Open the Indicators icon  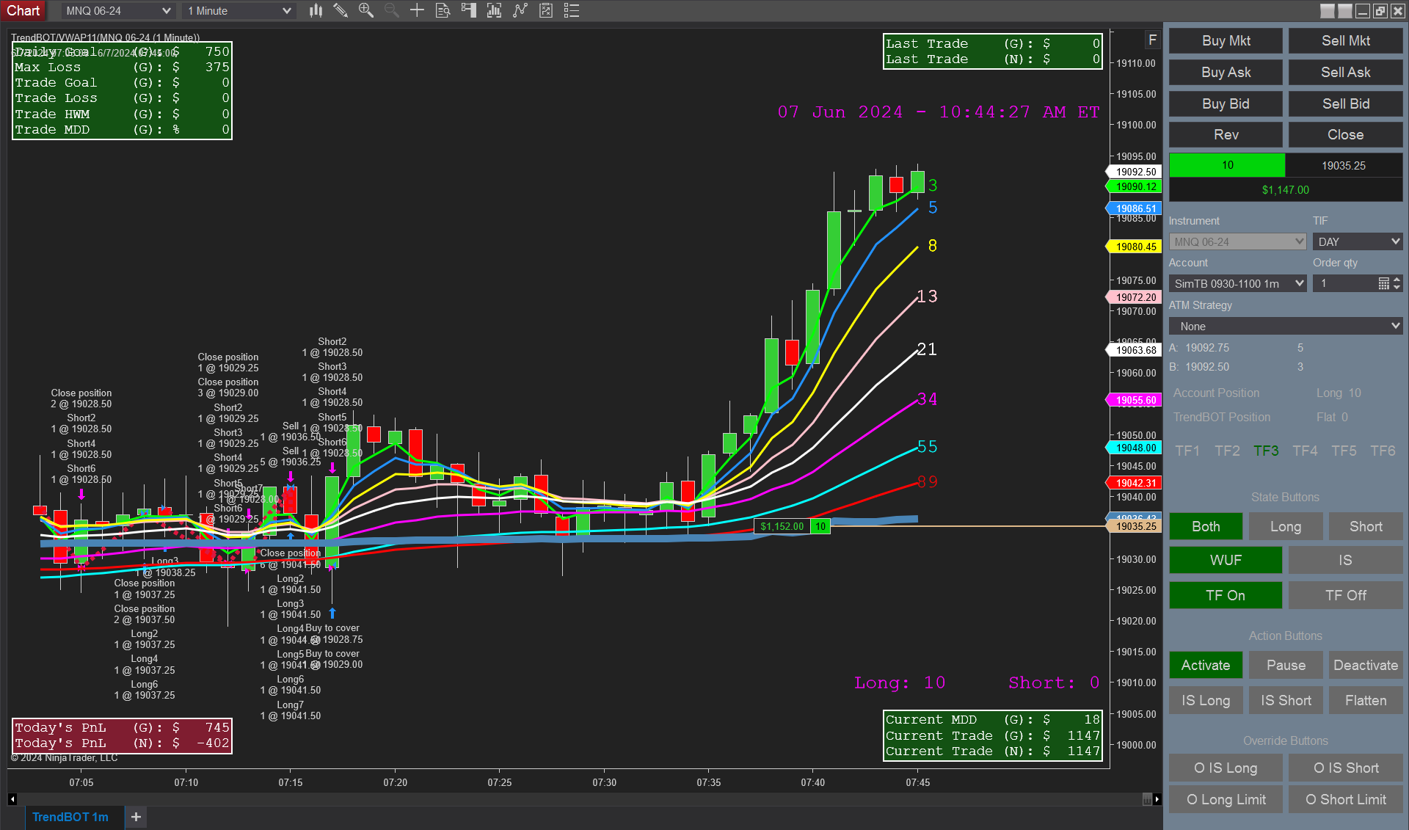pyautogui.click(x=493, y=10)
